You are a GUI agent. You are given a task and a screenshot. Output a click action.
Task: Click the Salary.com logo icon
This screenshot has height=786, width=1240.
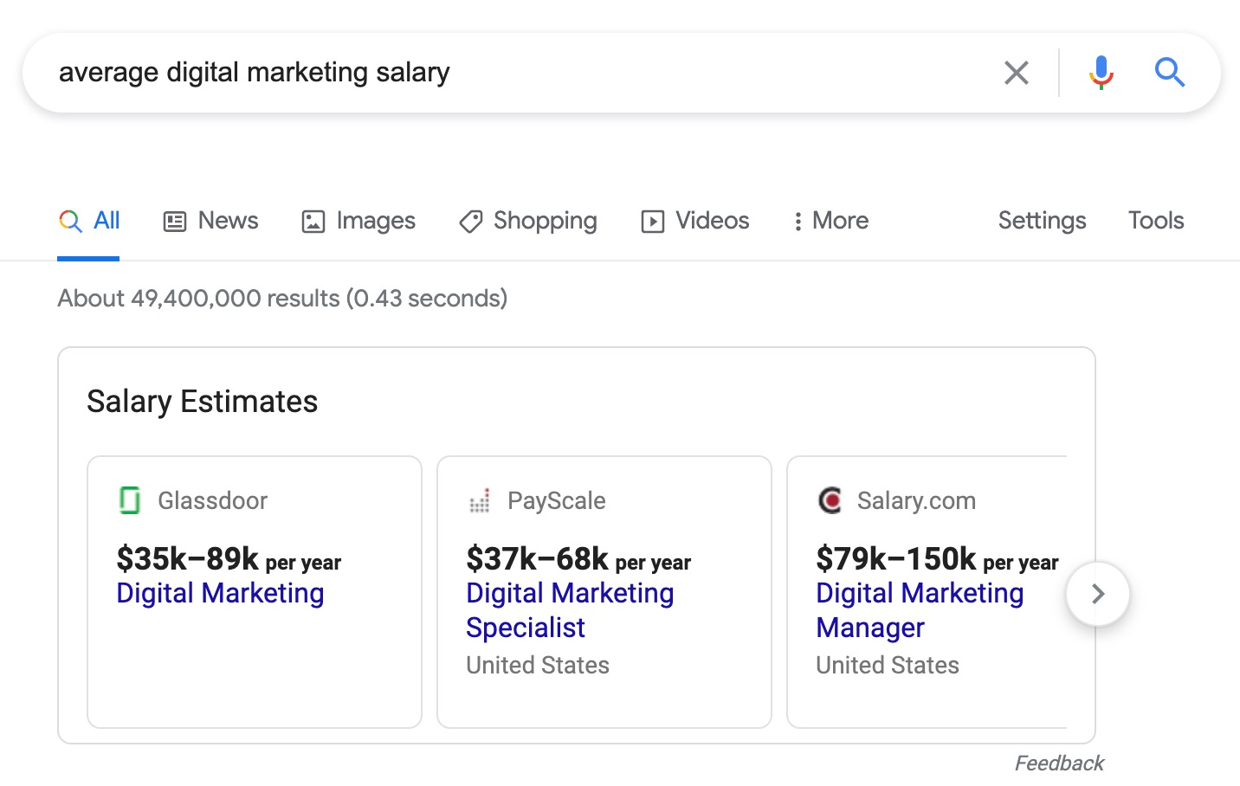click(x=830, y=500)
